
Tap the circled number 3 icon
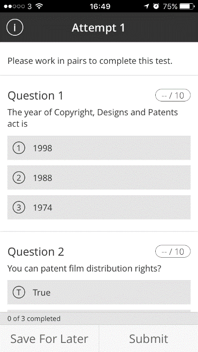[x=19, y=208]
